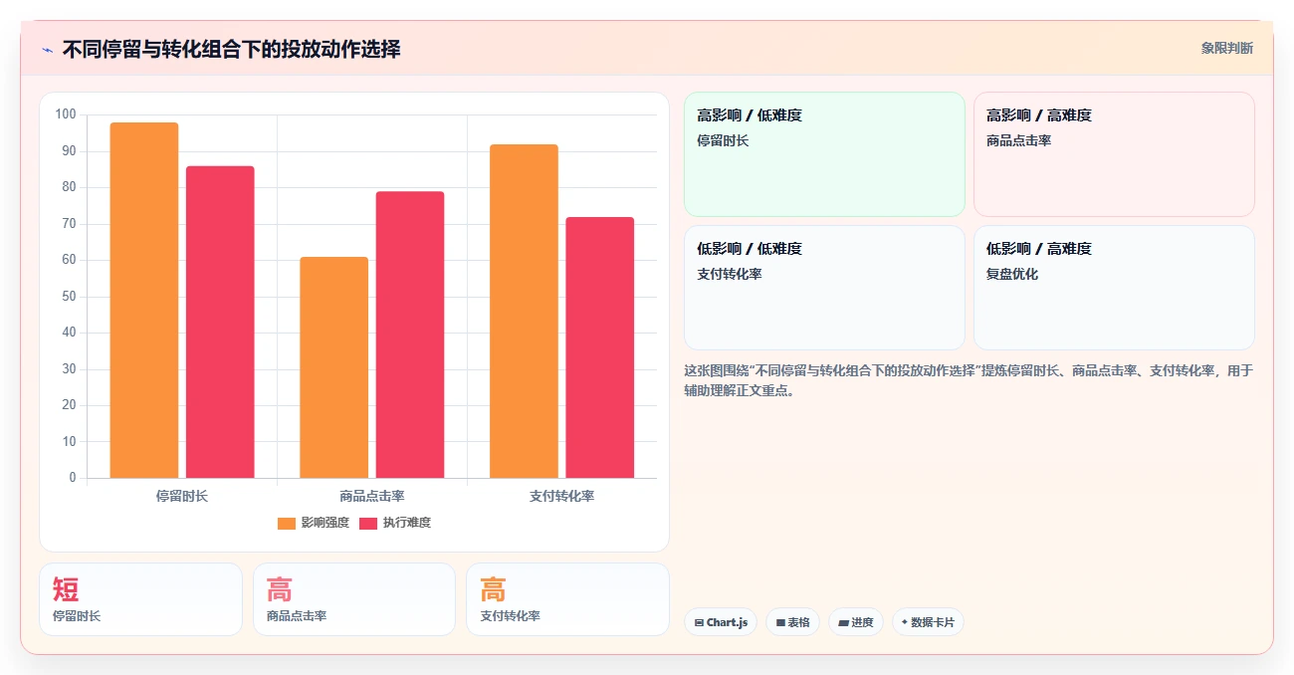Click the 执行难度 legend label text
Image resolution: width=1294 pixels, height=675 pixels.
(x=407, y=523)
